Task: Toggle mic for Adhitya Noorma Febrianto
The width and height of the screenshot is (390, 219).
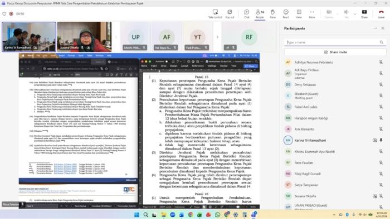Action: tap(381, 62)
